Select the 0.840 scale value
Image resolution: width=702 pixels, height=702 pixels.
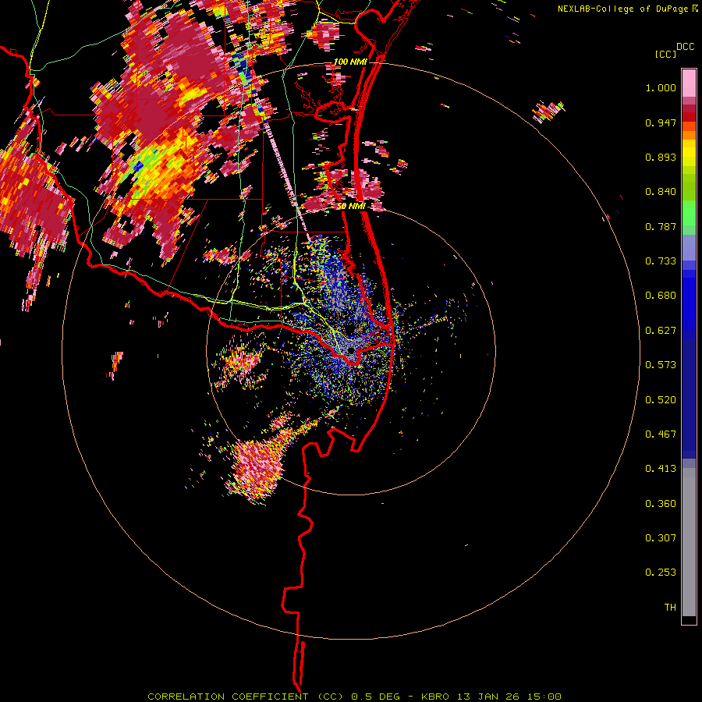coord(661,192)
